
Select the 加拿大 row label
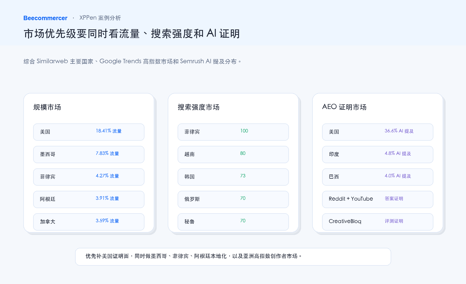(48, 222)
